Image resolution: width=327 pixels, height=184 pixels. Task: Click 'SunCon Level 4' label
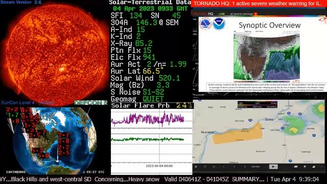17,102
